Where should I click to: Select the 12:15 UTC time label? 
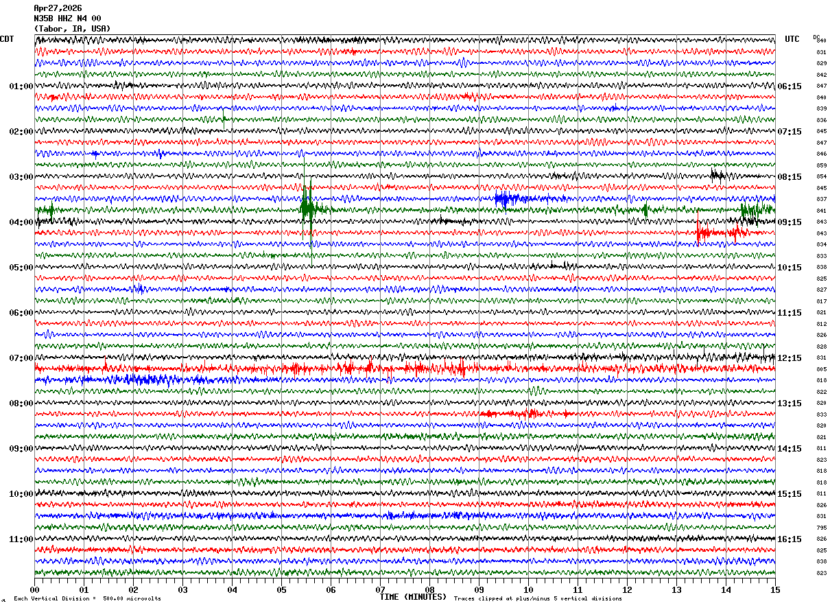coord(789,358)
